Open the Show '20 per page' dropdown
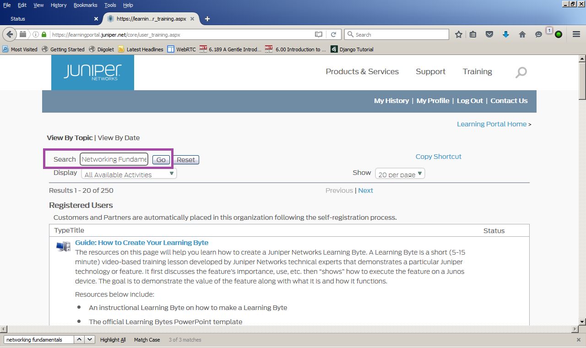586x348 pixels. tap(400, 174)
